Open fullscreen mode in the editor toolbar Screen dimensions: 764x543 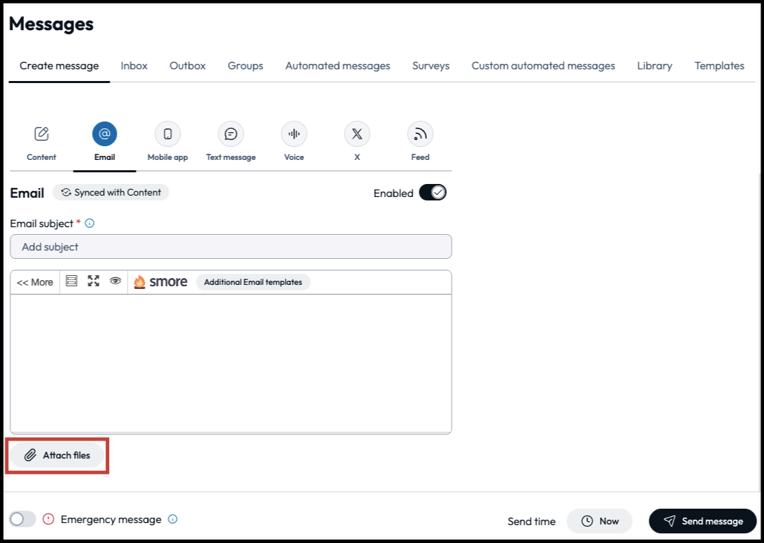(x=93, y=281)
